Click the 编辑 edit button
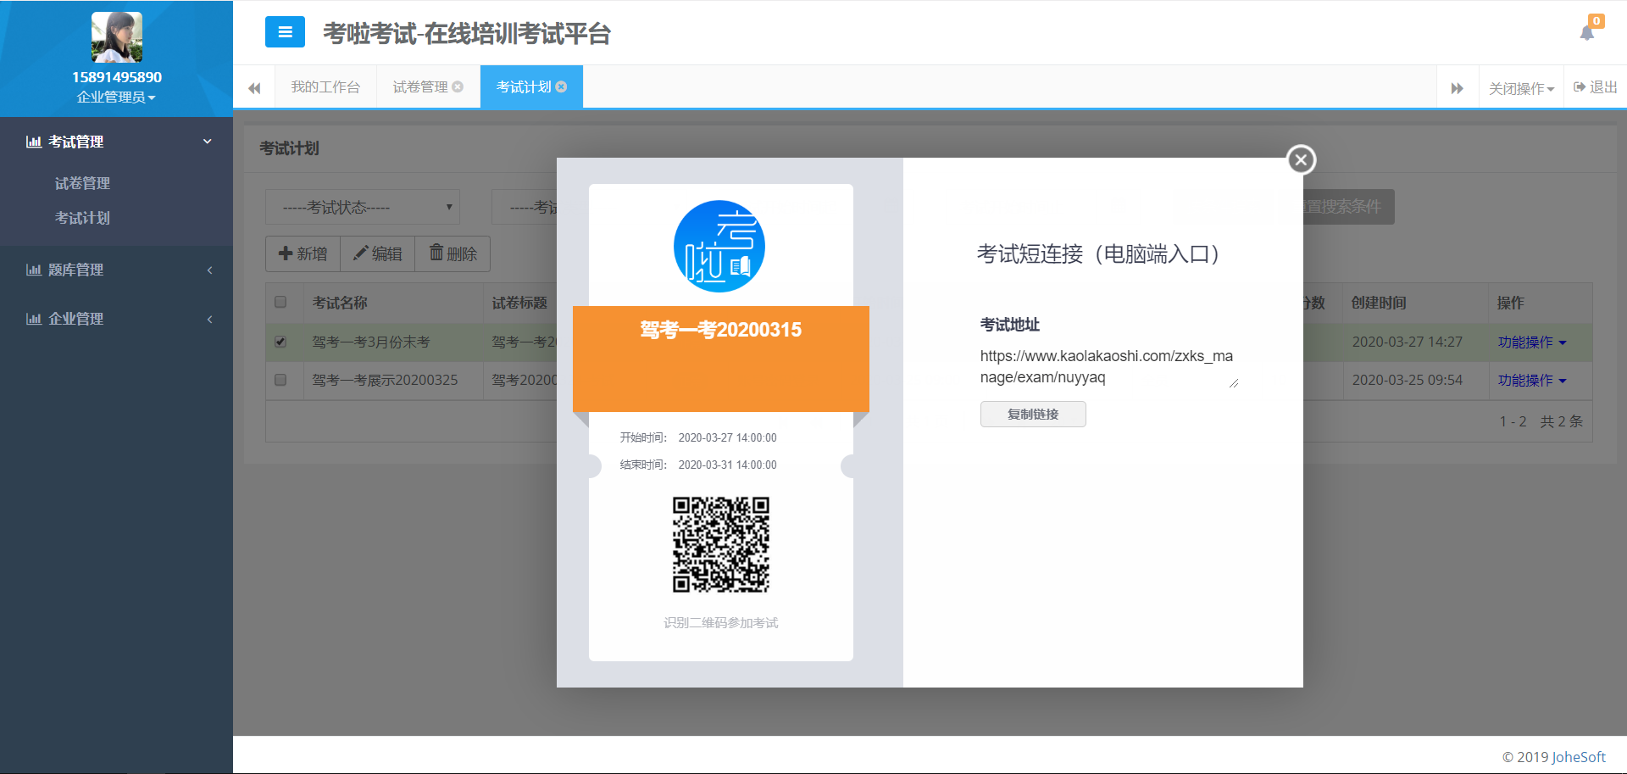Screen dimensions: 1627x774 click(377, 253)
